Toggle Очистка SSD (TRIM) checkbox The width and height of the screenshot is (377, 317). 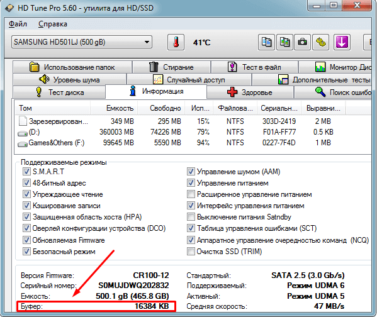191,252
